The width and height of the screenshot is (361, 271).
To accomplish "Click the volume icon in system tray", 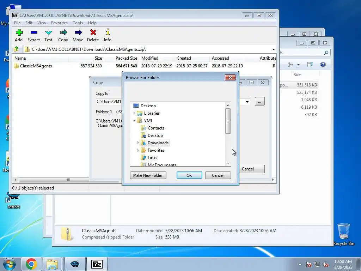I will 325,264.
